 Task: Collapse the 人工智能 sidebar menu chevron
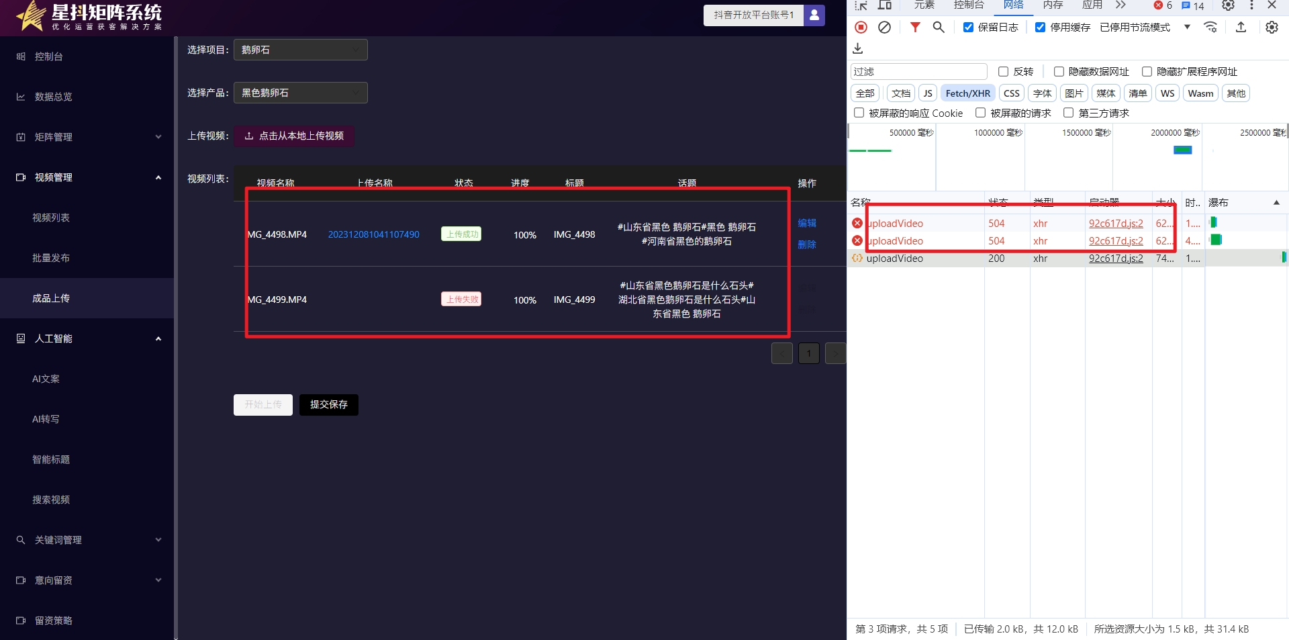(158, 338)
